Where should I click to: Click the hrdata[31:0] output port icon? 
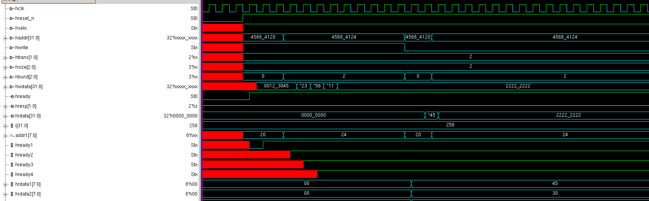12,116
